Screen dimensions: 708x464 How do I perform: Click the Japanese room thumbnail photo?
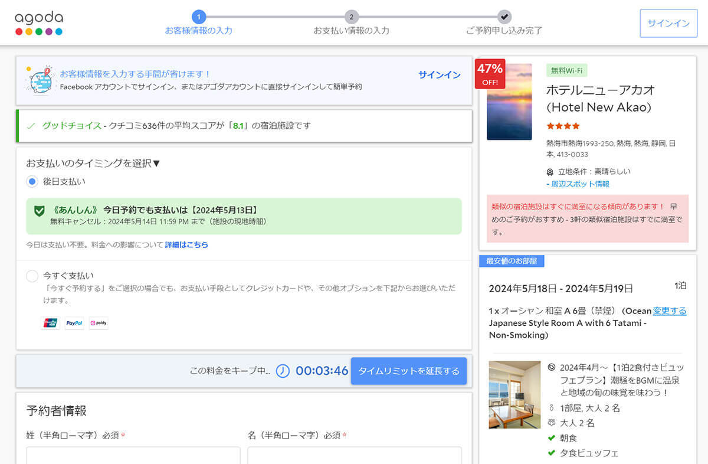[514, 394]
